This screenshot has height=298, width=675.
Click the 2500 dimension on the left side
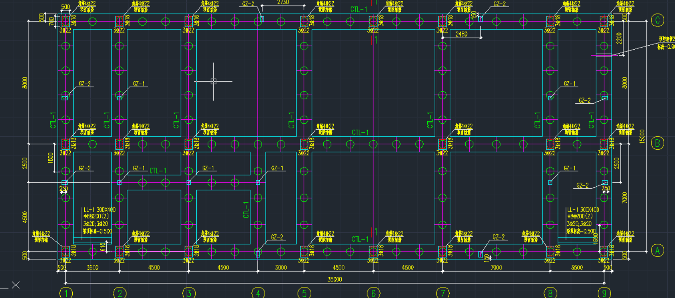[x=25, y=163]
